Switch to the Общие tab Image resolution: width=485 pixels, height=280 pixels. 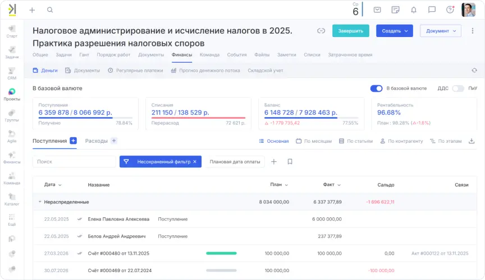point(40,55)
